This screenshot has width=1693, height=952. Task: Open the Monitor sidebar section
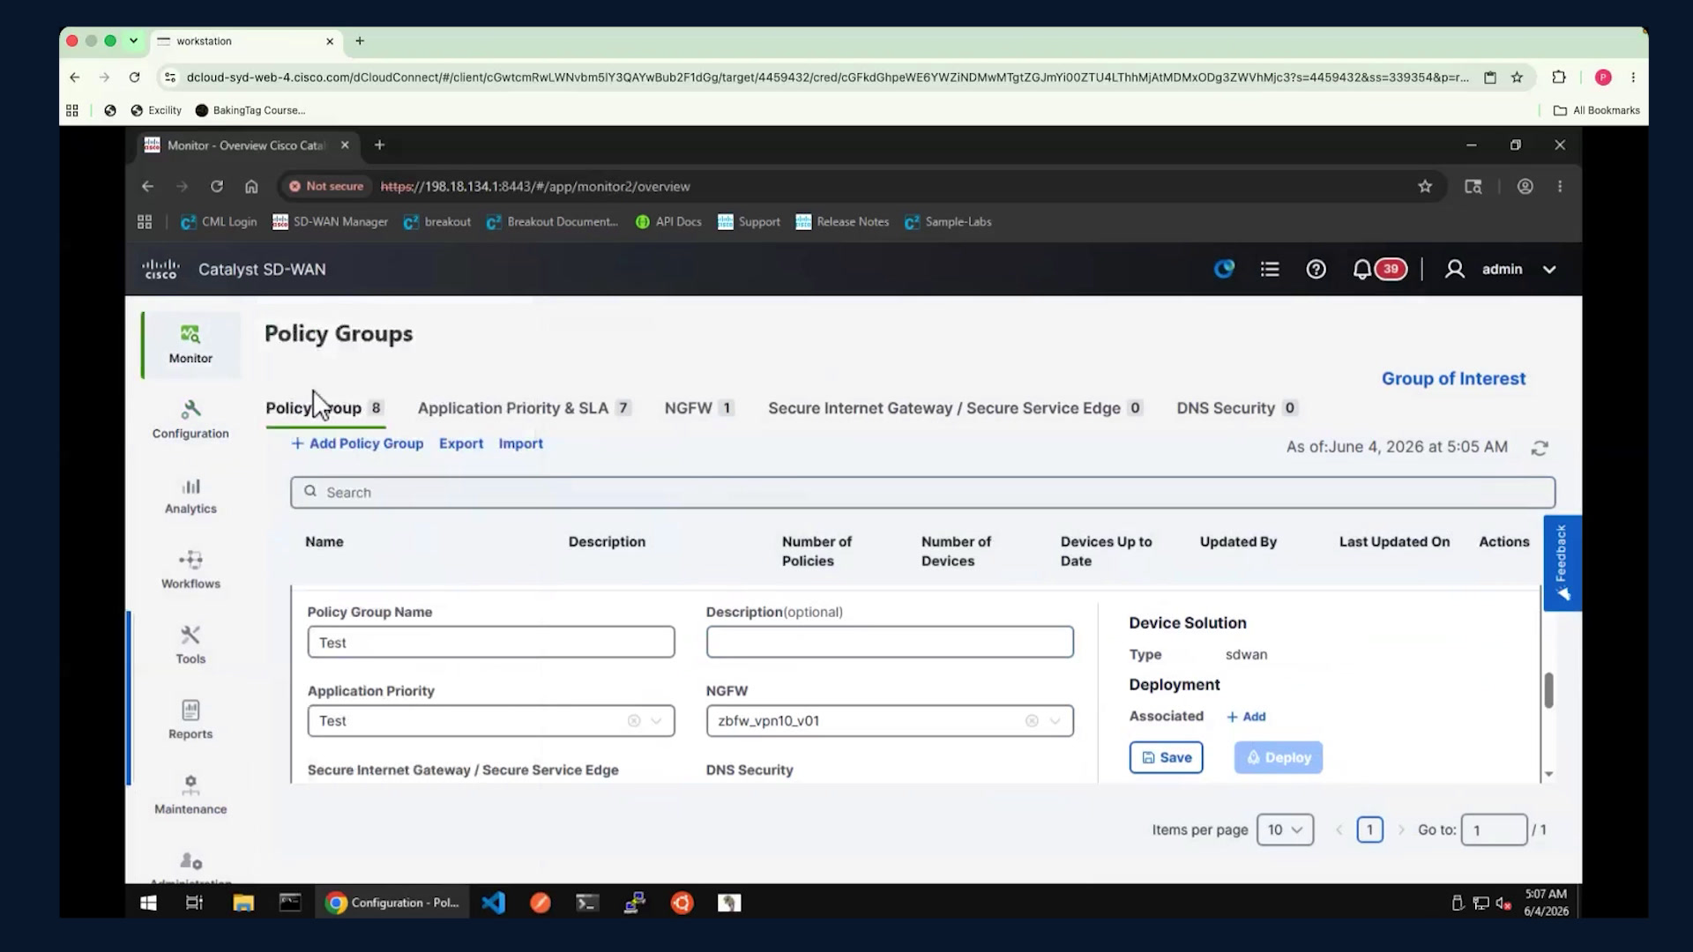190,345
